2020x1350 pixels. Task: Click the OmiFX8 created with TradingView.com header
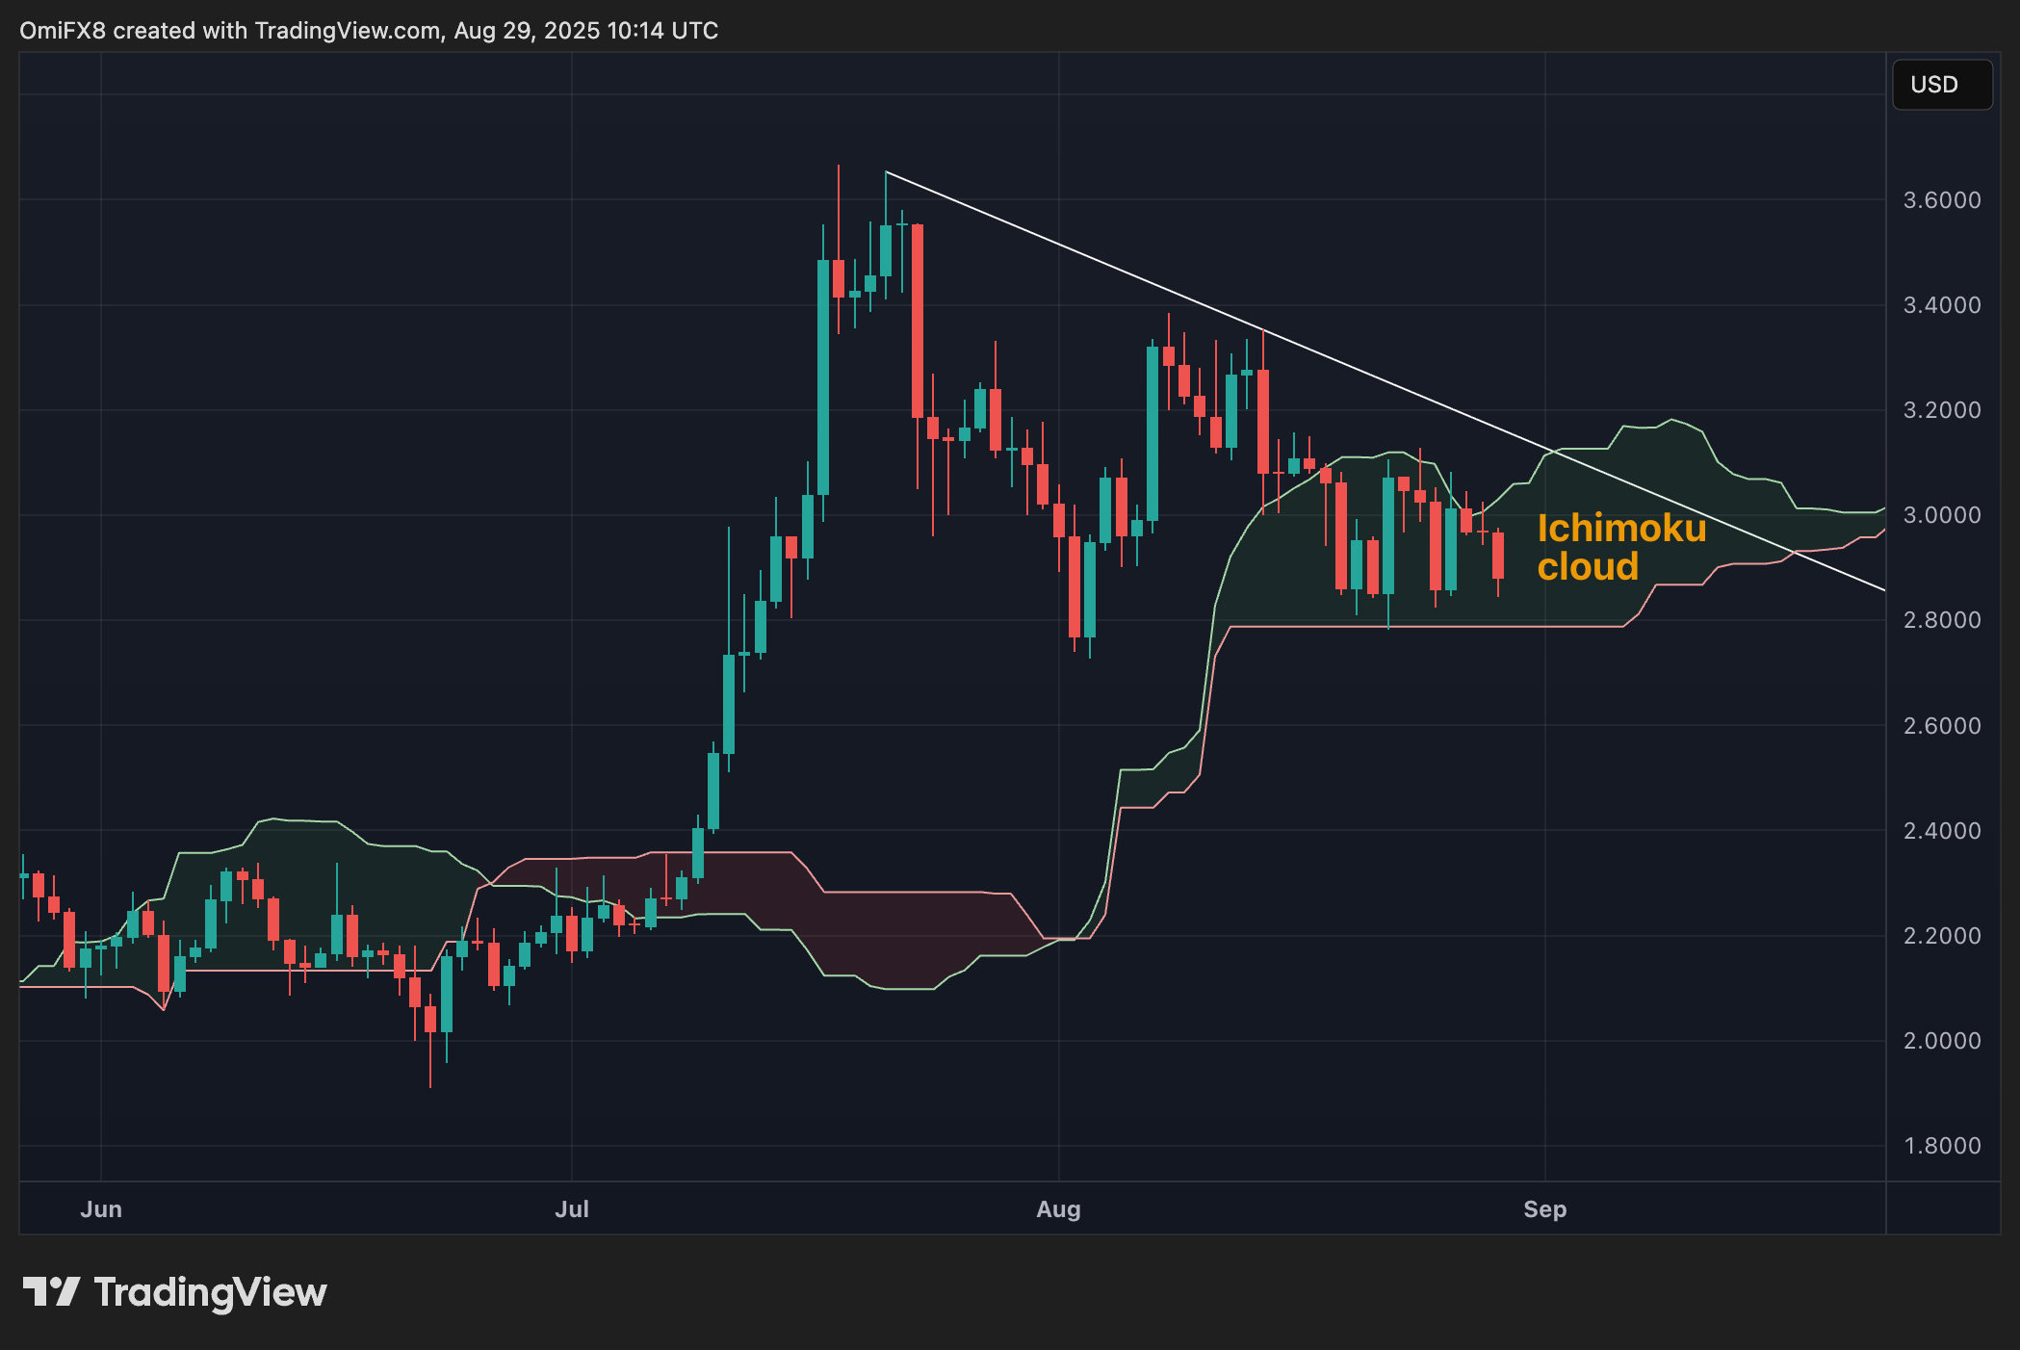[x=369, y=31]
